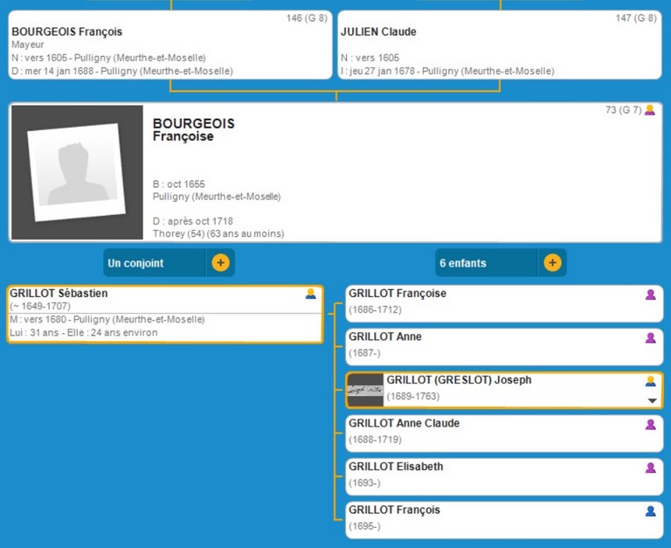Click purple person icon for Anne Claude
Screen dimensions: 671x548
point(650,425)
